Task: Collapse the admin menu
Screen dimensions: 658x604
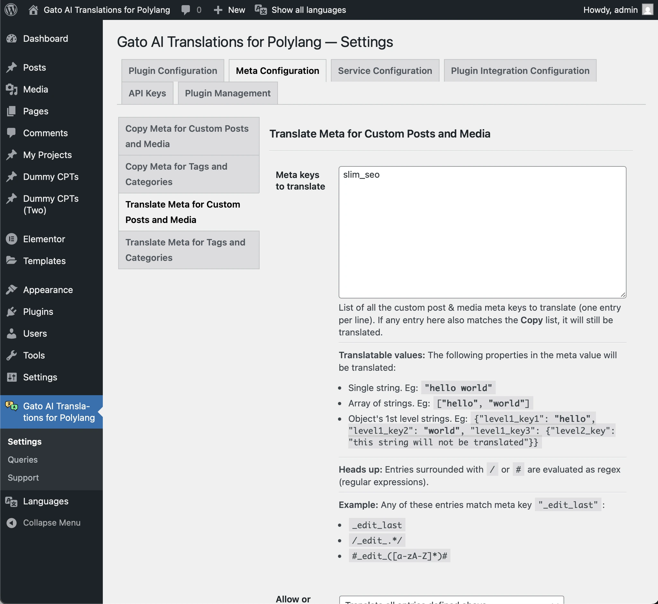Action: coord(12,523)
